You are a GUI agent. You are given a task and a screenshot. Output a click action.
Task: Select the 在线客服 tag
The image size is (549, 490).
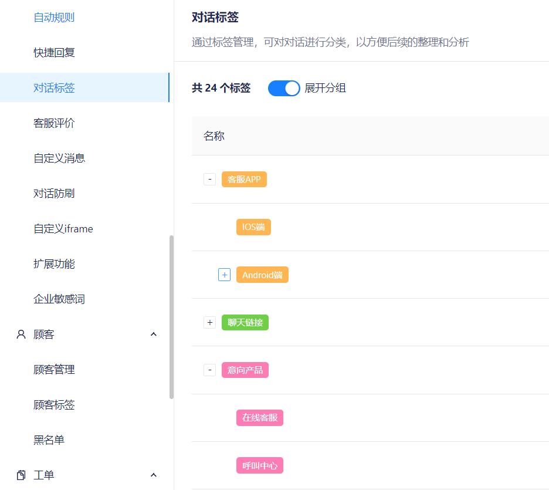pos(259,417)
